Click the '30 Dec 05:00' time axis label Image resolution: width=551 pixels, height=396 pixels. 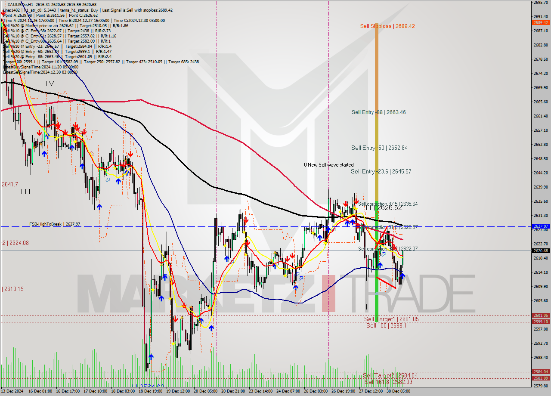pos(398,391)
